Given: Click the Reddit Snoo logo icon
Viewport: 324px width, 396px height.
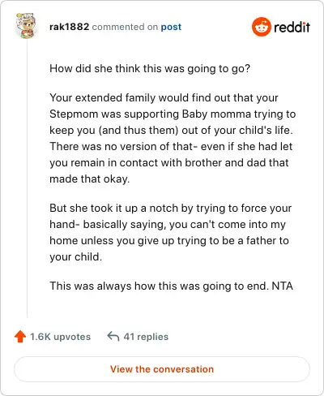Looking at the screenshot, I should pyautogui.click(x=261, y=27).
